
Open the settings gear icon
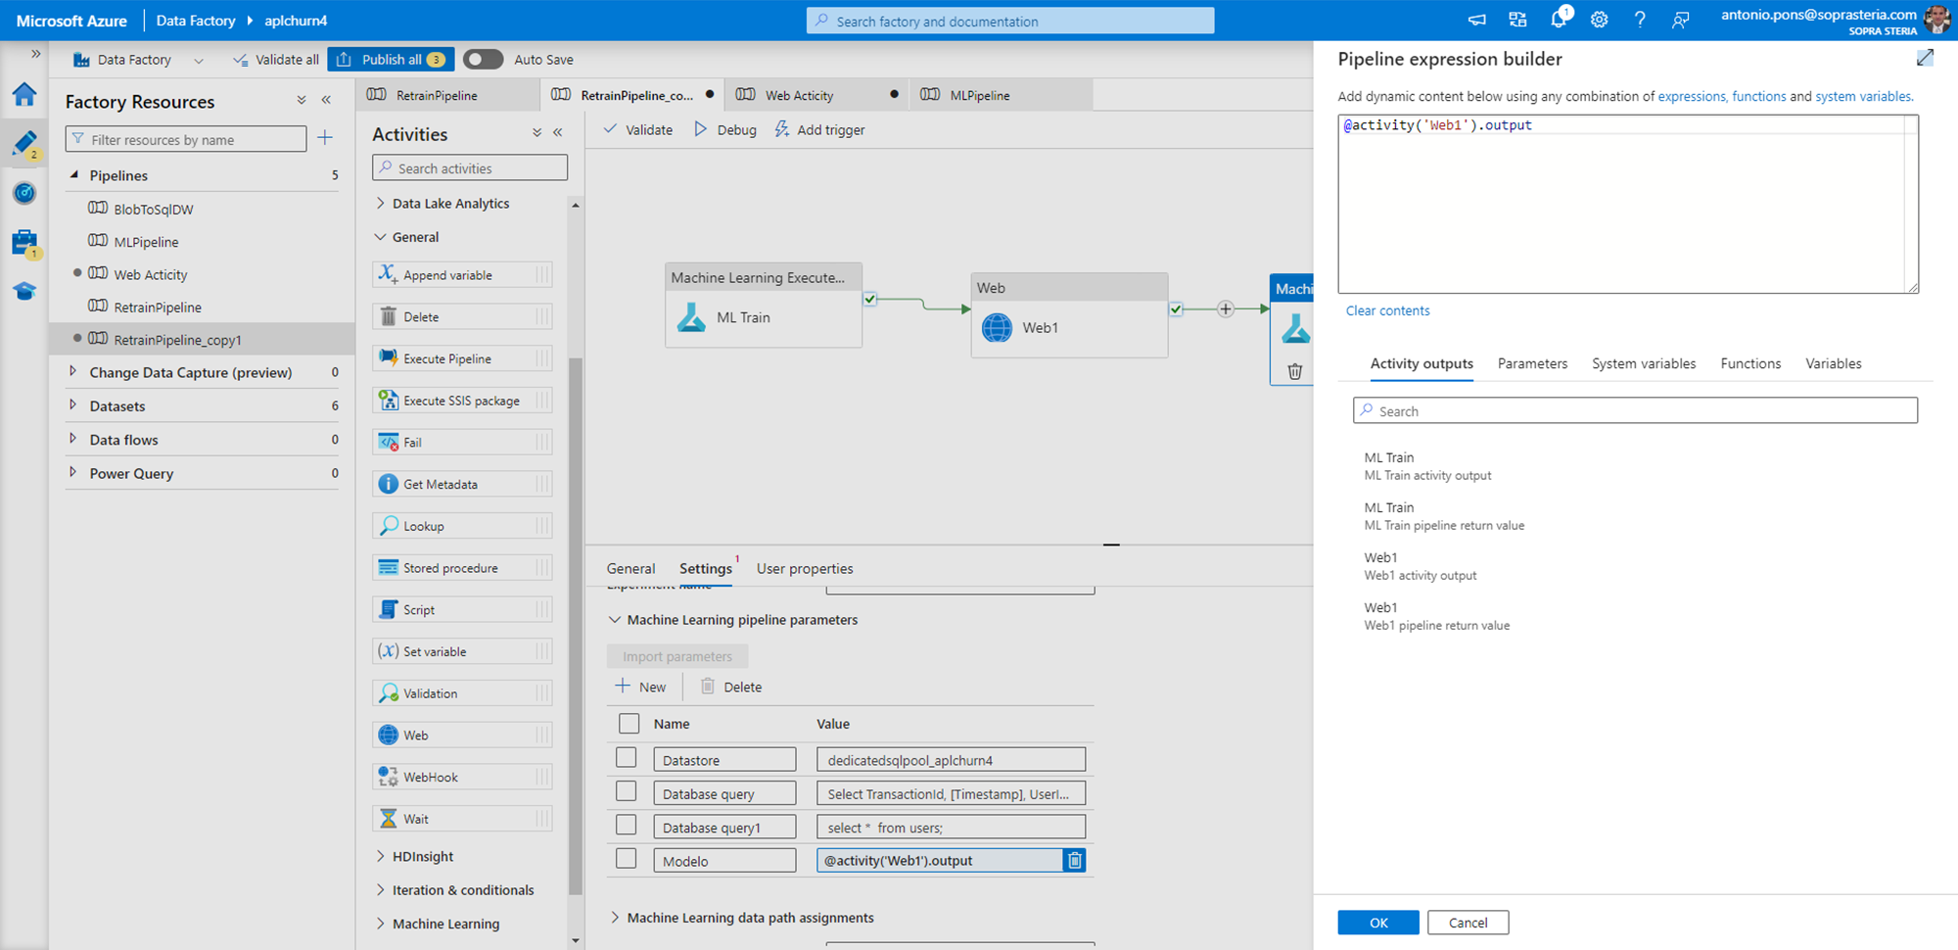pyautogui.click(x=1599, y=20)
